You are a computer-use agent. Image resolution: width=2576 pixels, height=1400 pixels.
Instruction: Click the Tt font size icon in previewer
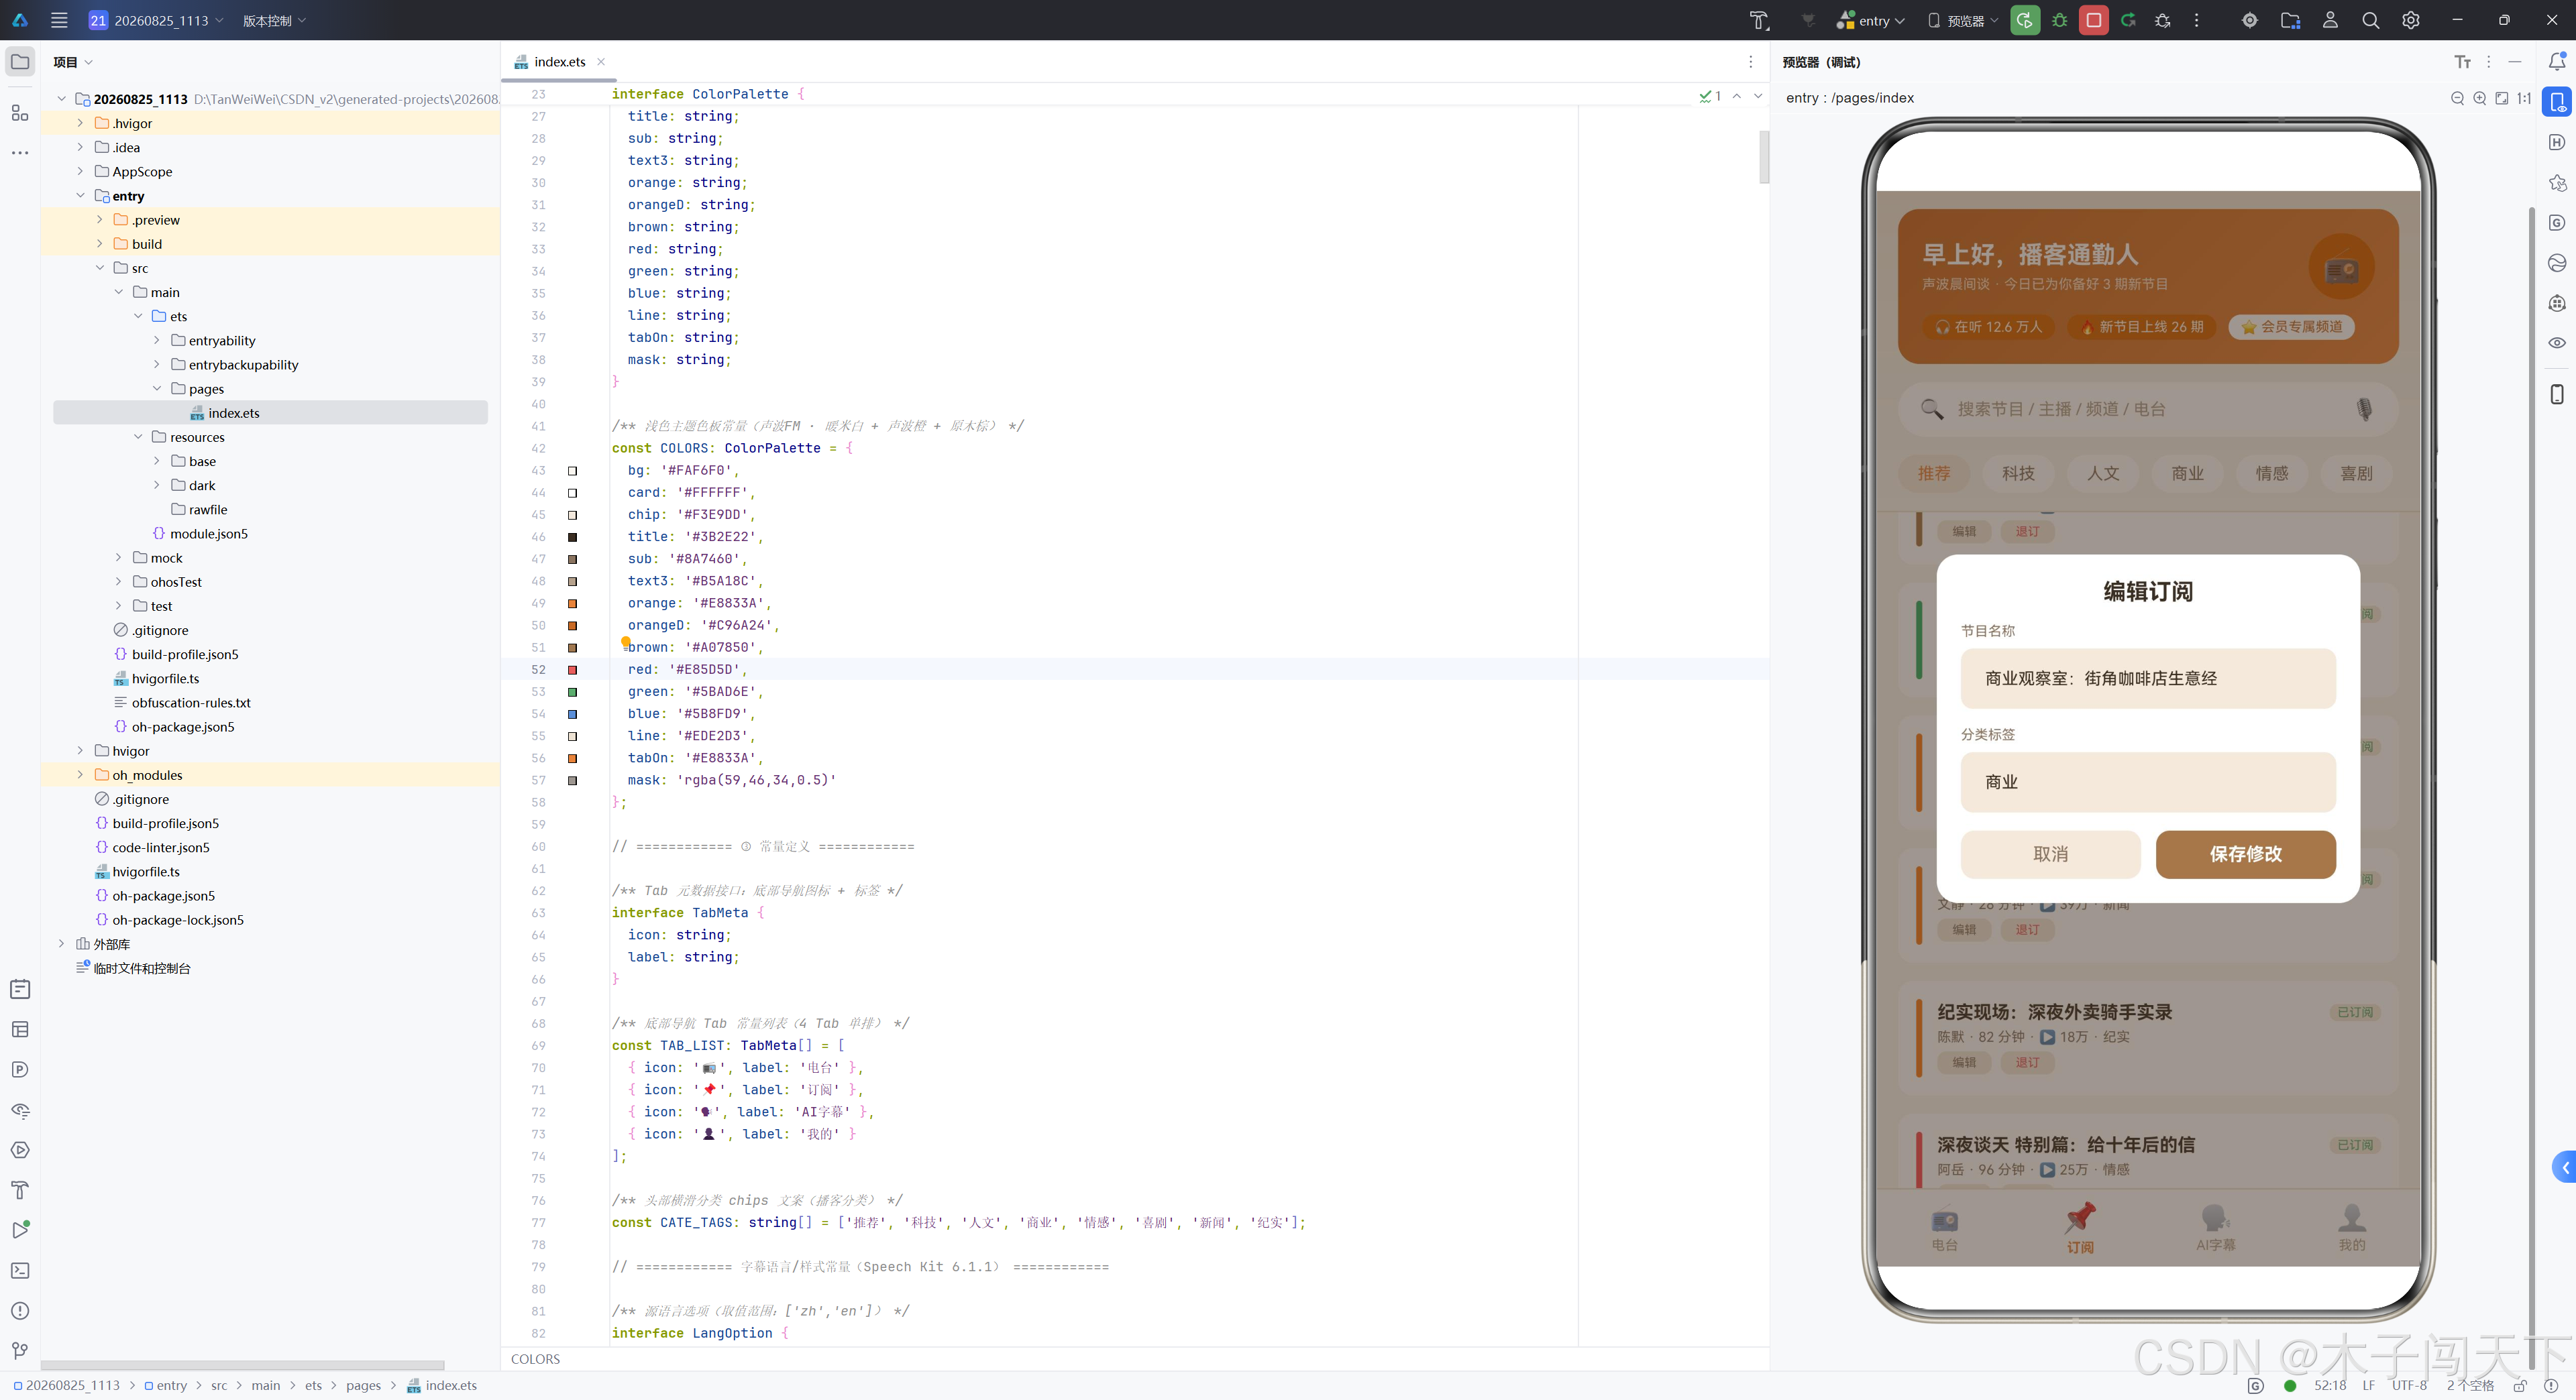[2462, 62]
